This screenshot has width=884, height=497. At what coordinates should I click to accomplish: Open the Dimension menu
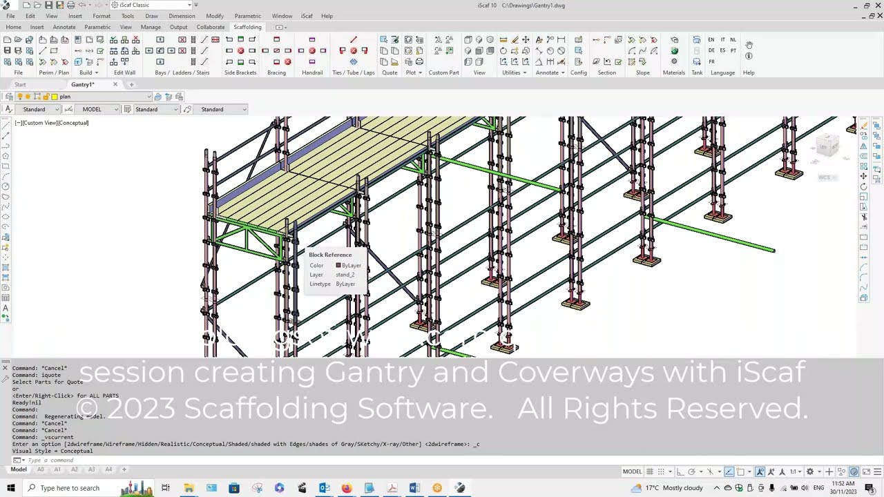coord(182,16)
